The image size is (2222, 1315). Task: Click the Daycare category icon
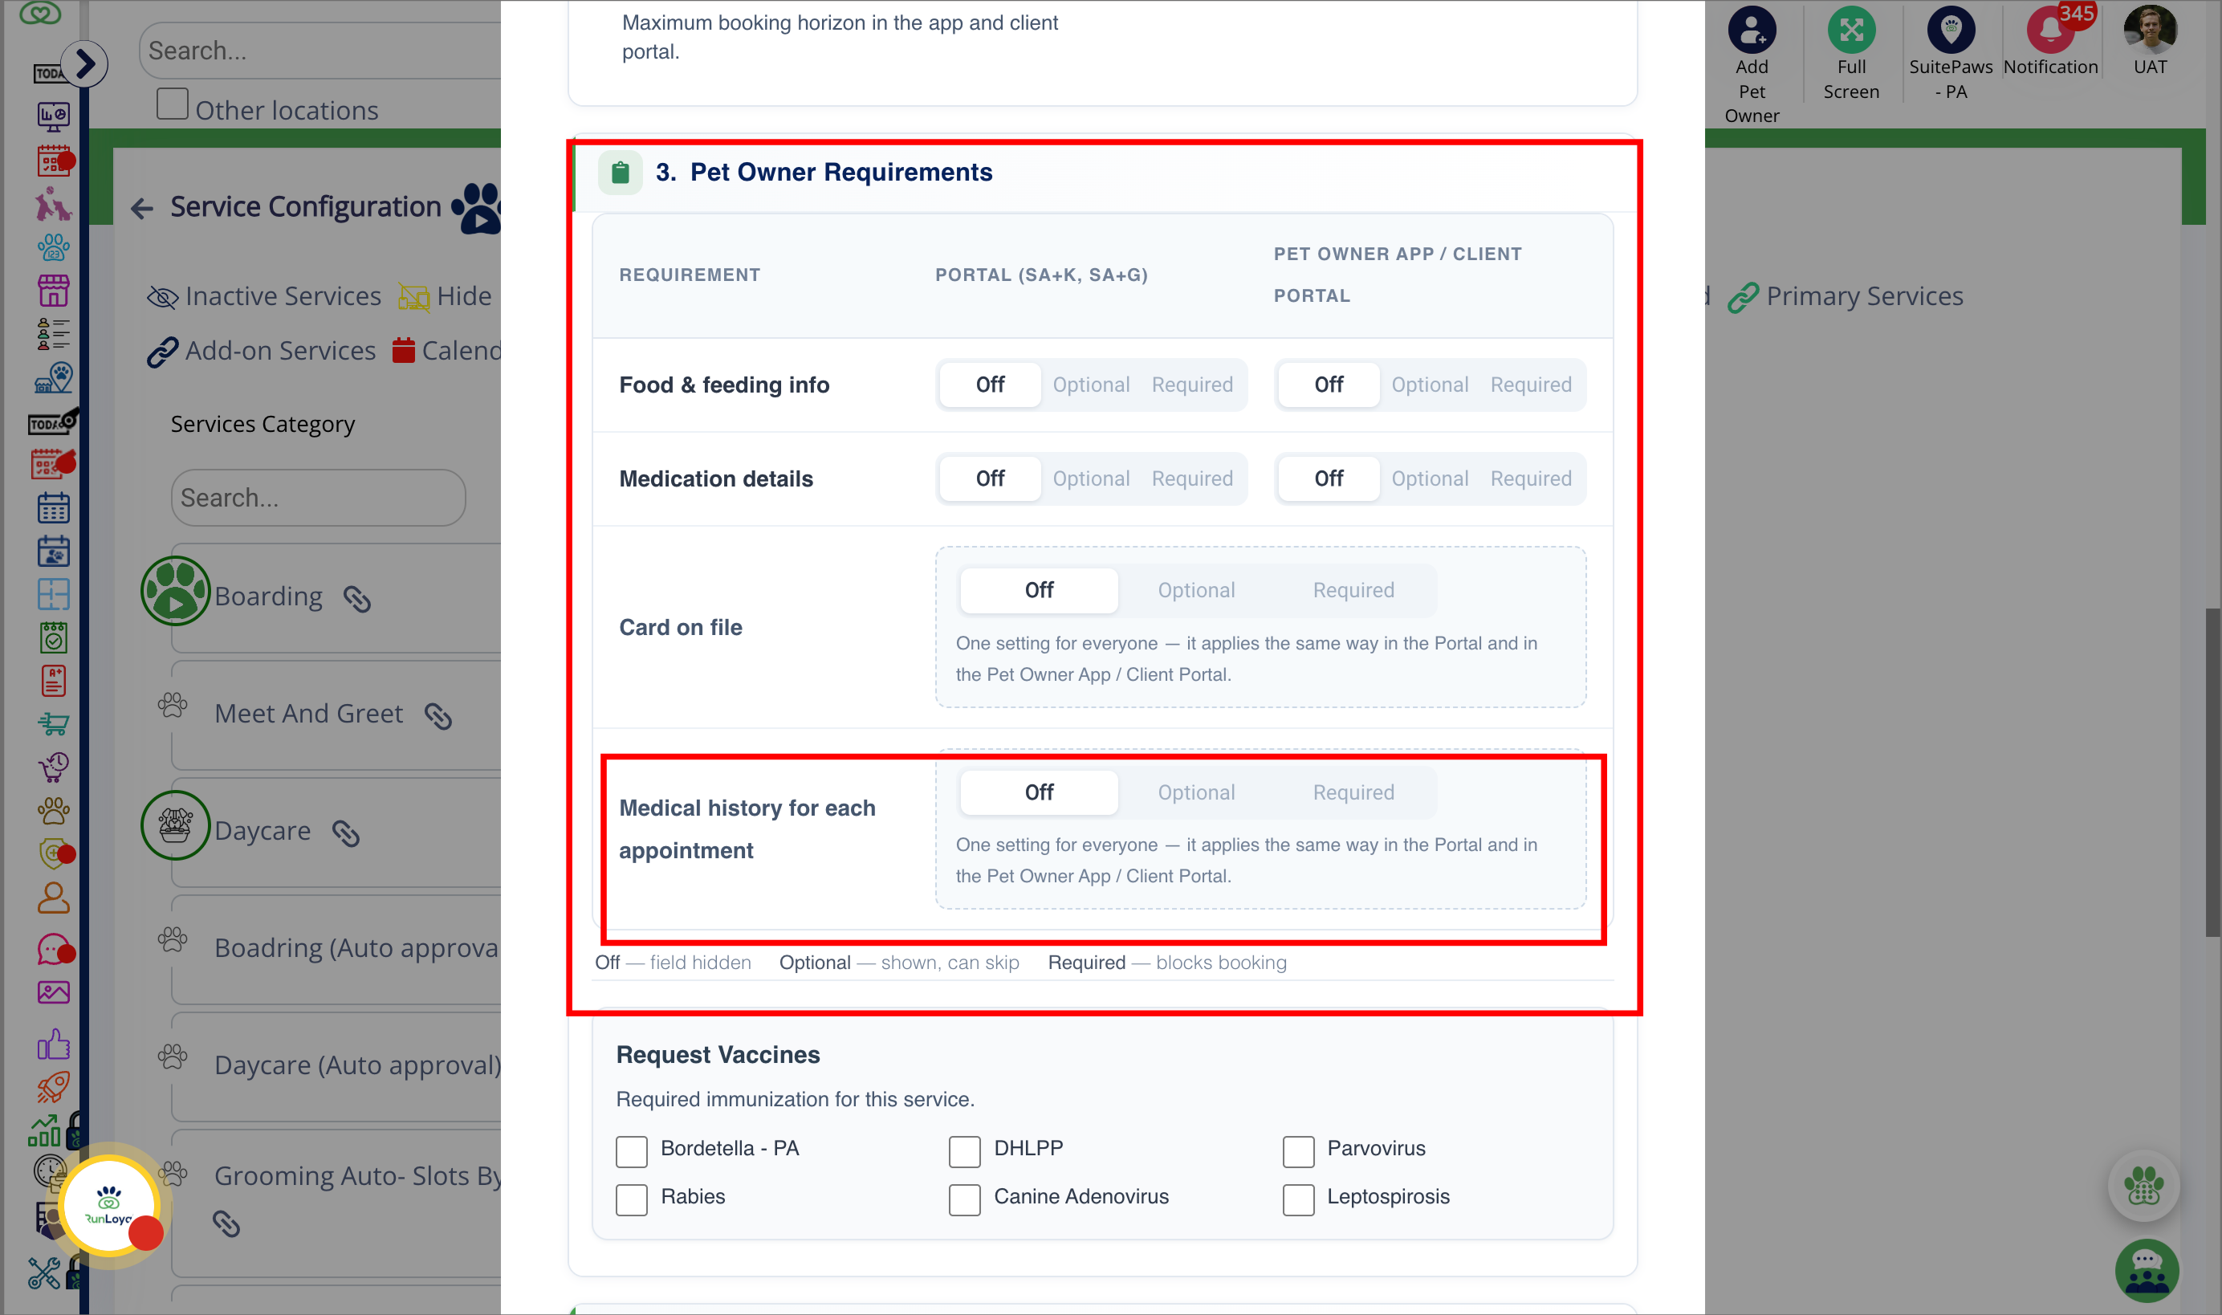[x=176, y=825]
